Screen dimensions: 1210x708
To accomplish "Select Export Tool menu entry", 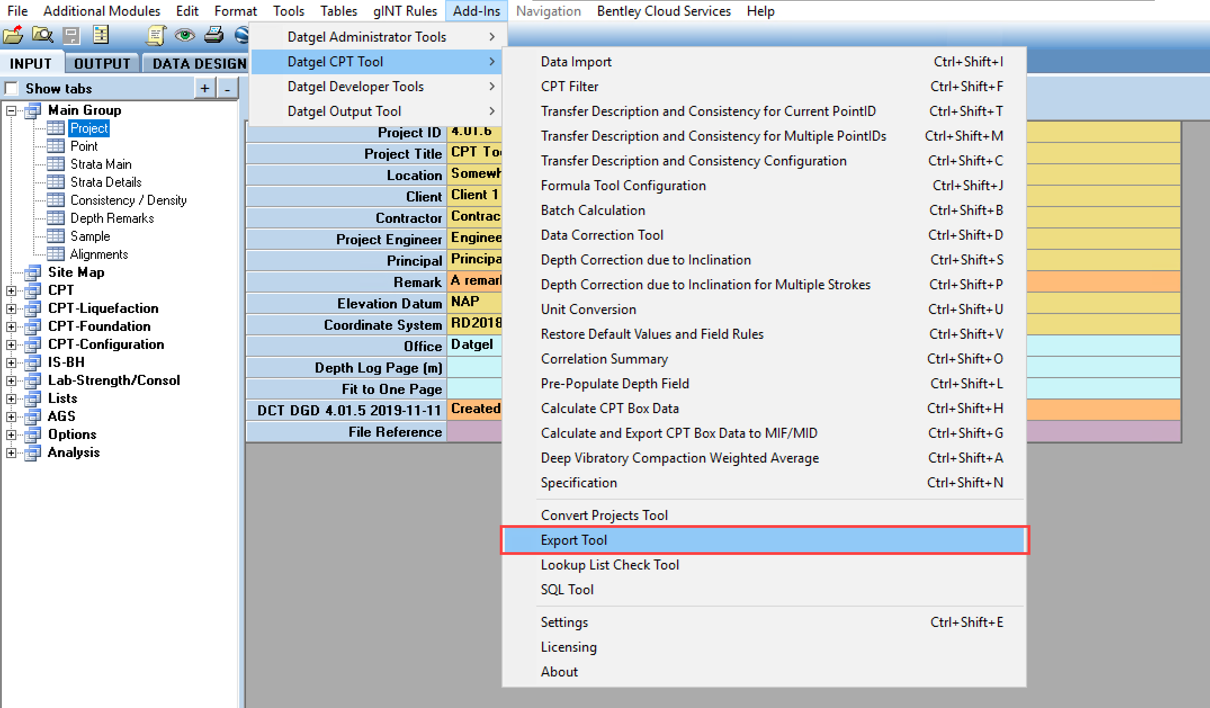I will 573,540.
